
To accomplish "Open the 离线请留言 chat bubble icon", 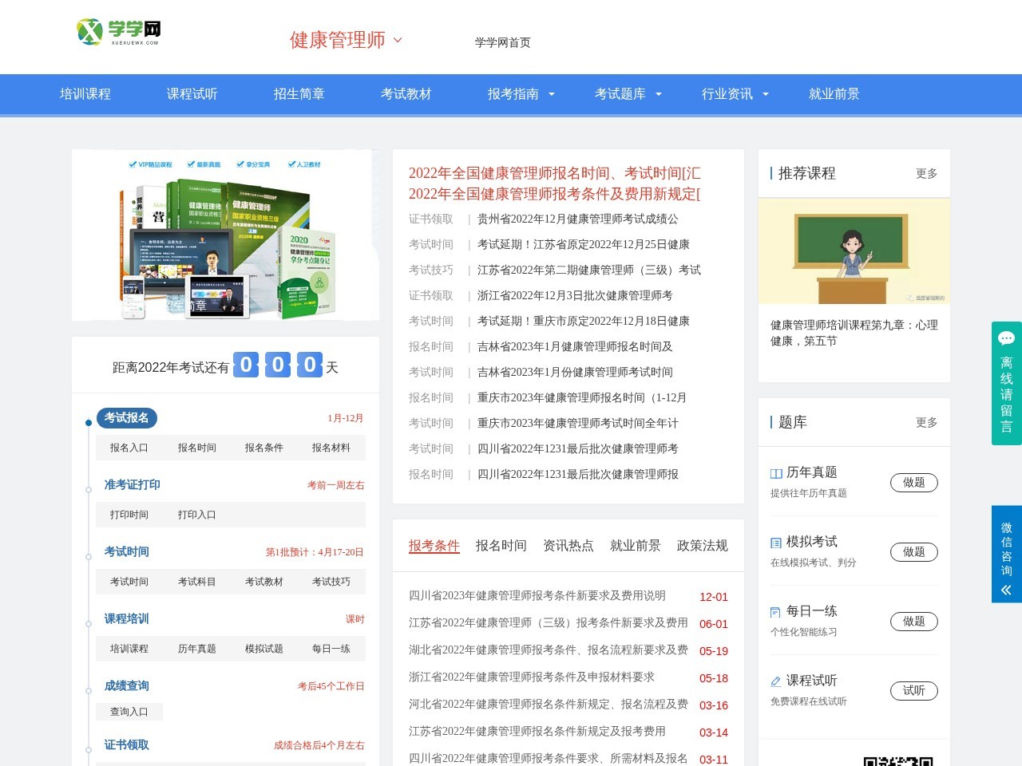I will point(1006,338).
